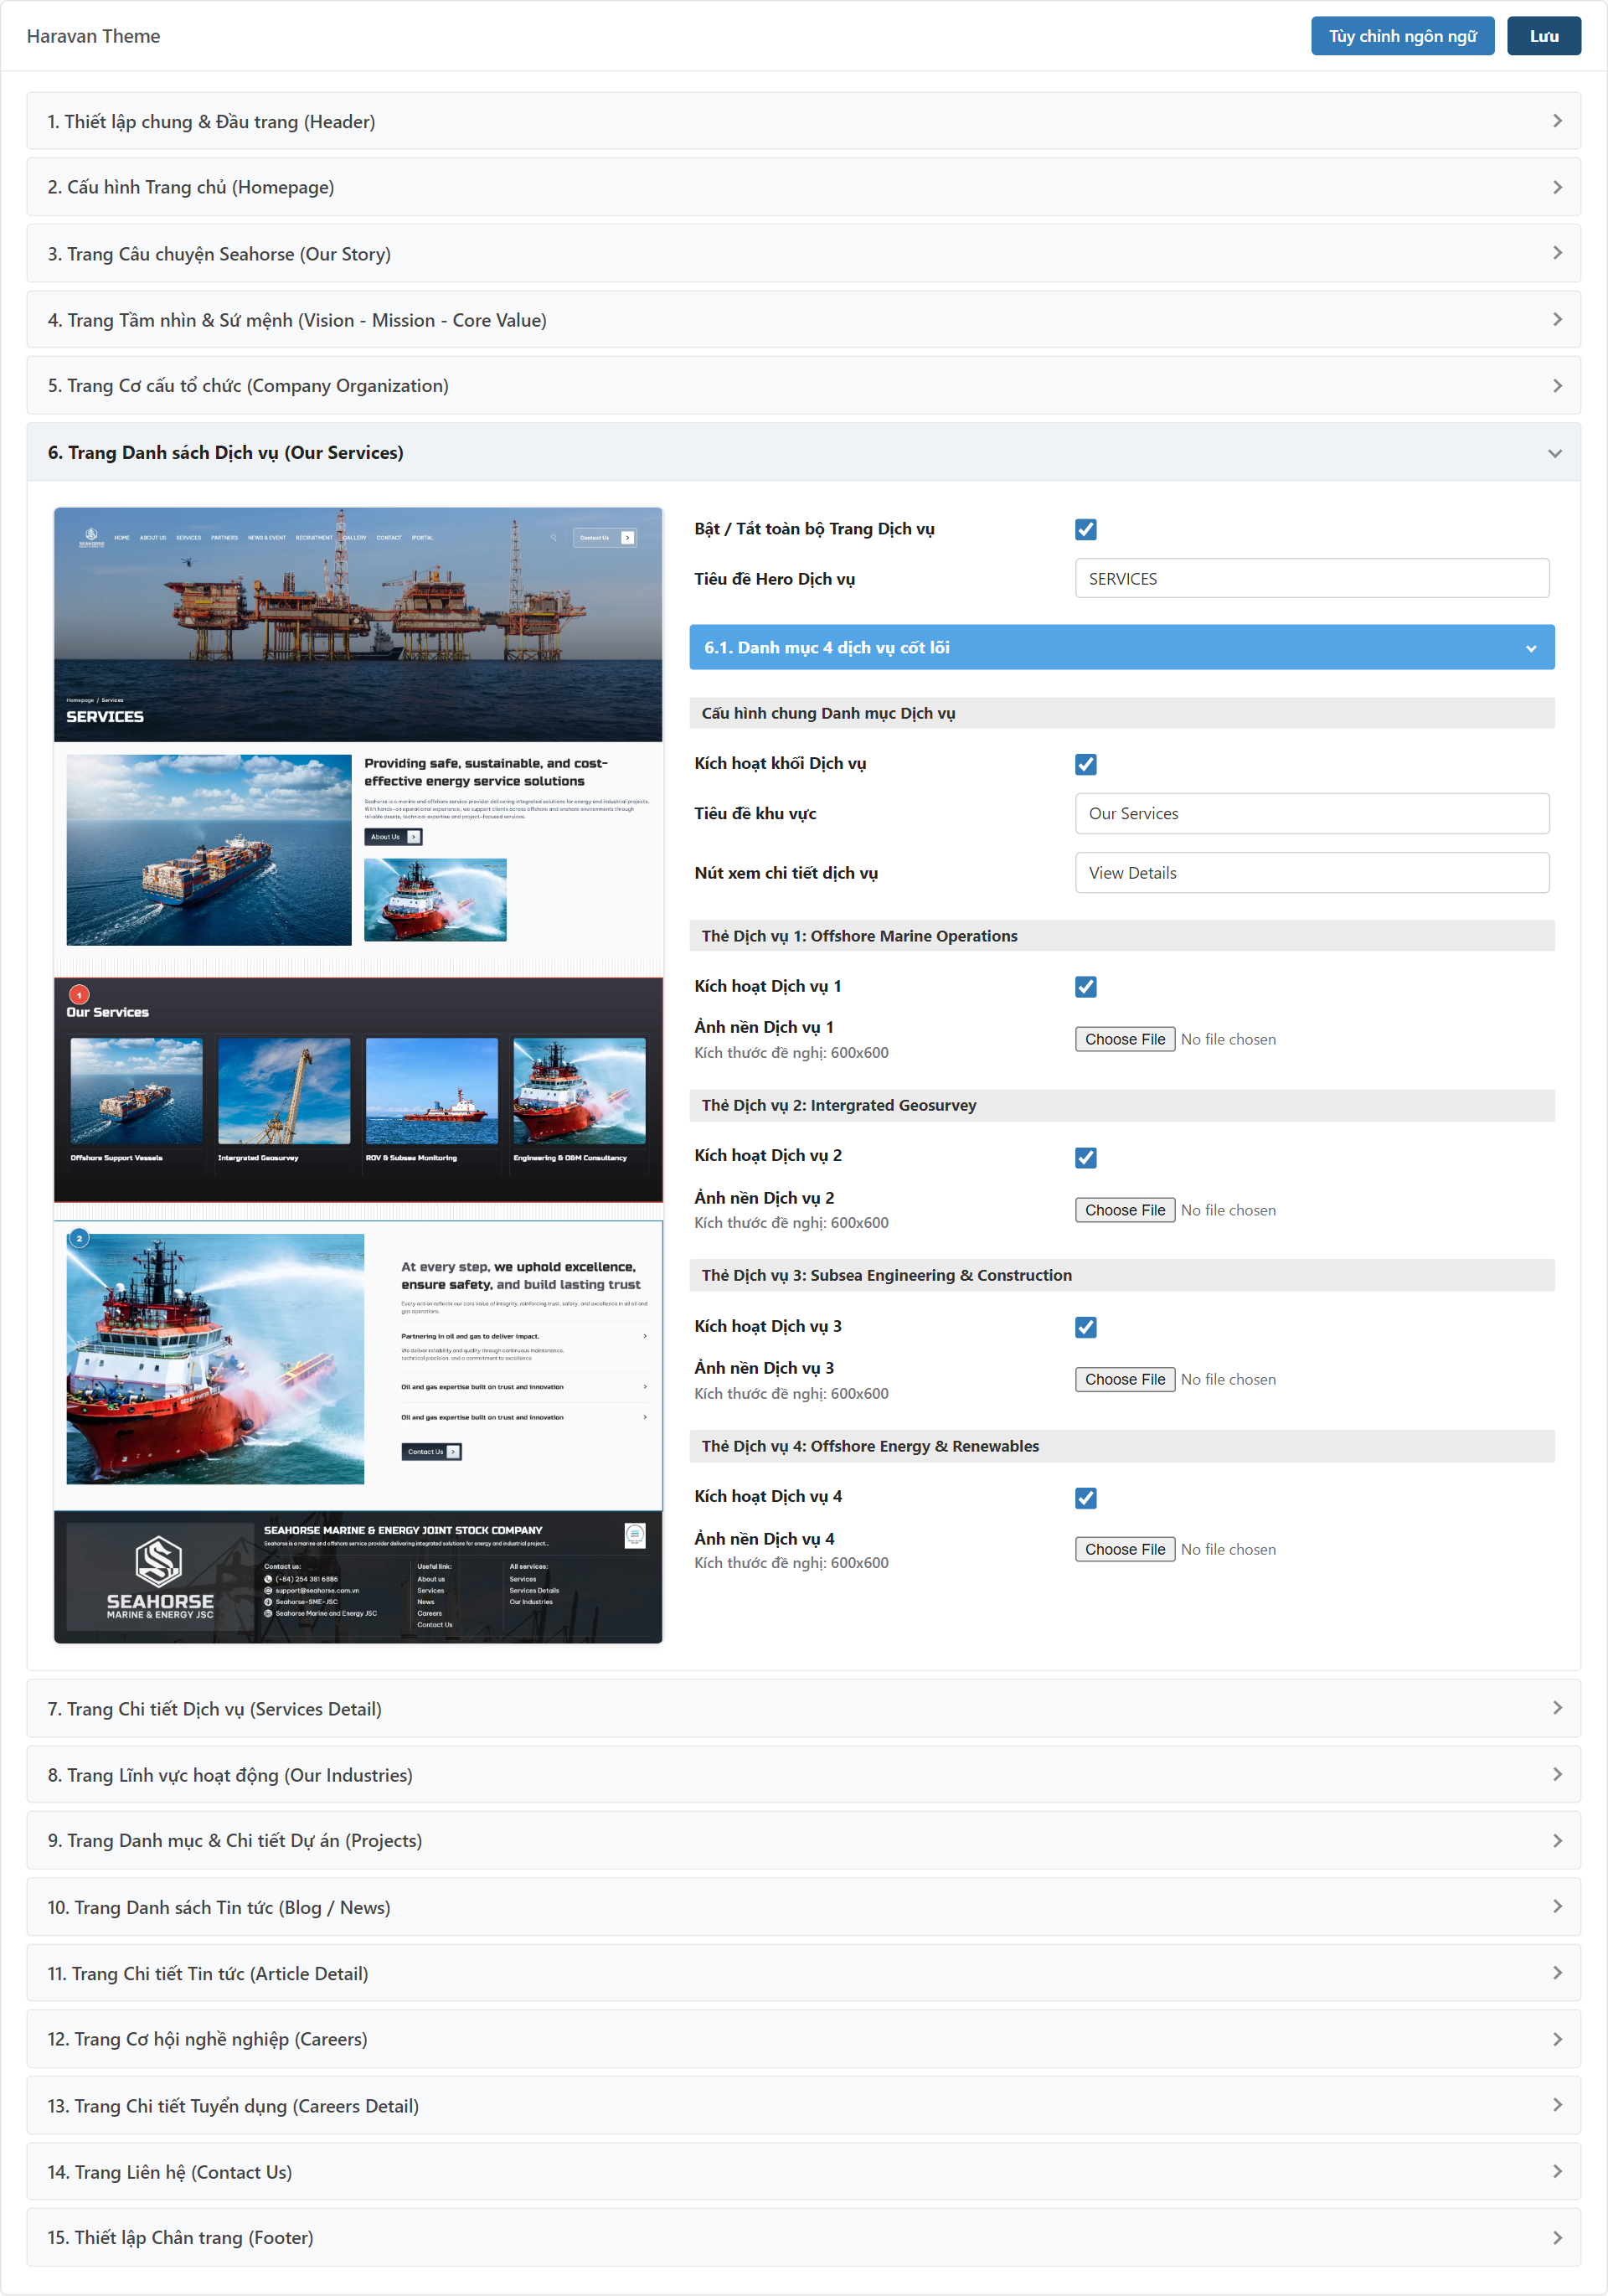Screen dimensions: 1608x2296
Task: Choose File for Ảnh nền Dịch vụ 4
Action: (1124, 1549)
